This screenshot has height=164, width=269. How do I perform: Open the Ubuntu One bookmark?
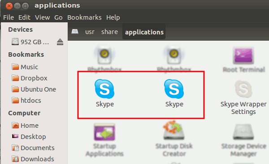coord(38,89)
